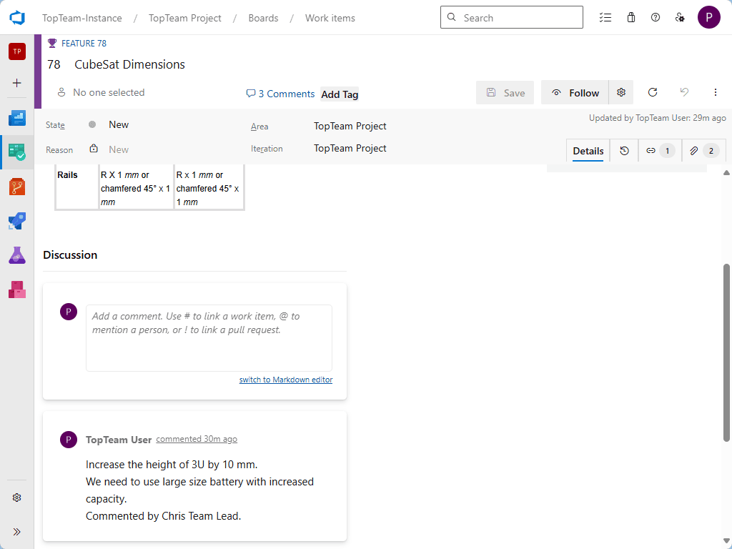Open the Attachments tab
The width and height of the screenshot is (732, 549).
point(703,151)
